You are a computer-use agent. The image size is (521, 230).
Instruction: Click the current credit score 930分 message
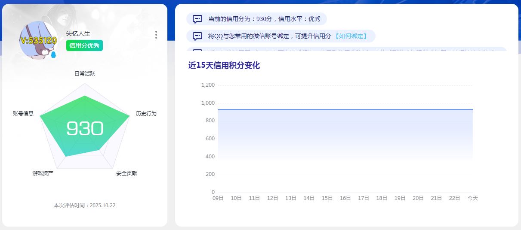coord(264,19)
